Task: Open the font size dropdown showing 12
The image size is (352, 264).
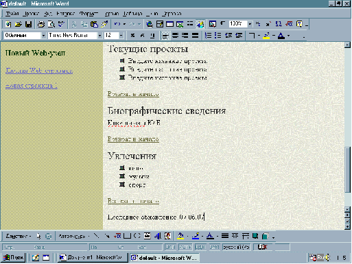Action: (x=121, y=36)
